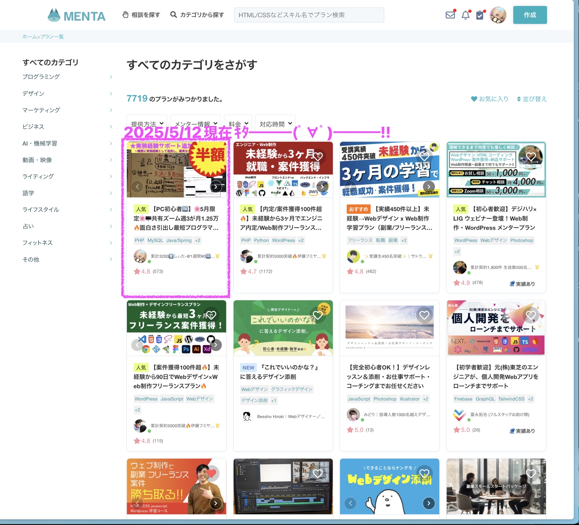Open the profile avatar menu
This screenshot has width=579, height=525.
(498, 15)
